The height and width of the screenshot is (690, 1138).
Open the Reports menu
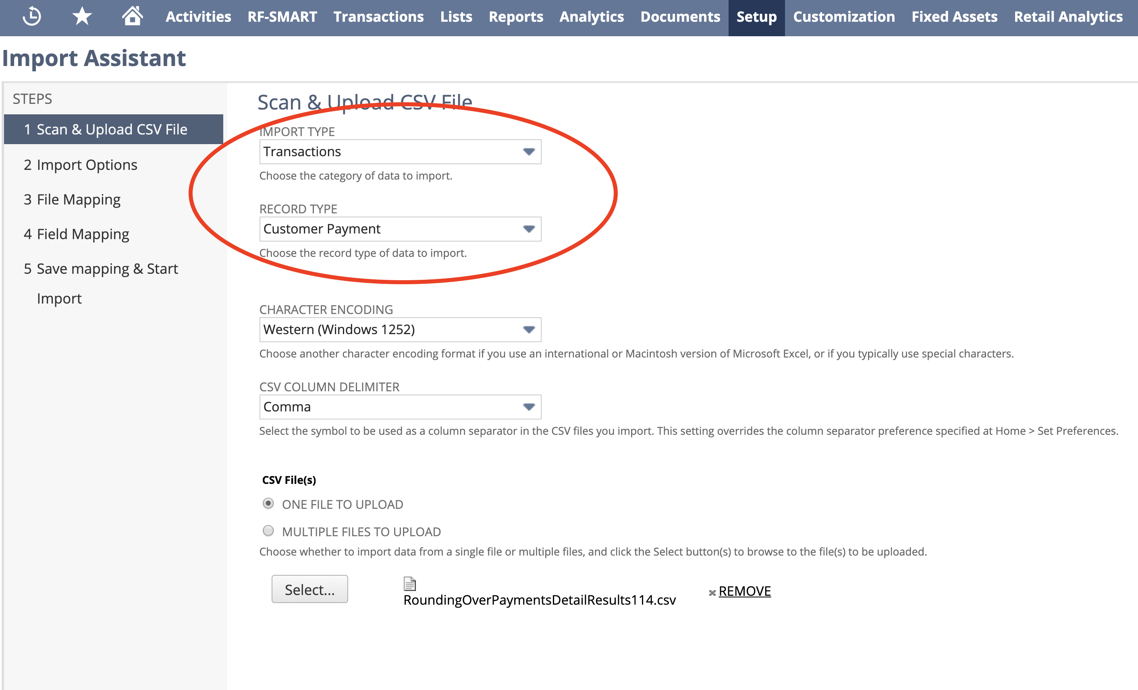tap(515, 17)
